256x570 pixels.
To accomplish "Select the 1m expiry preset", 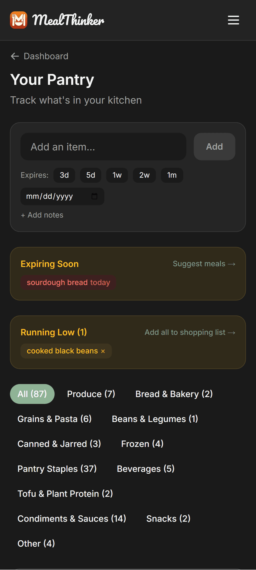I will click(172, 175).
